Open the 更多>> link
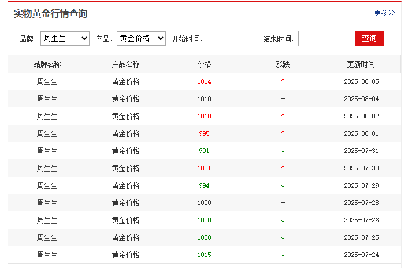Screen dimensions: 408x268 [384, 13]
